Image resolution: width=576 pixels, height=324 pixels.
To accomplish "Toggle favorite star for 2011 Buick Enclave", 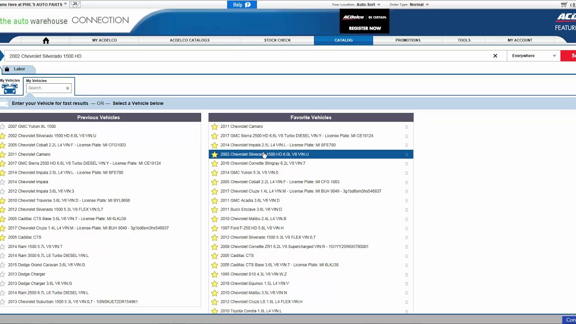I will coord(215,210).
